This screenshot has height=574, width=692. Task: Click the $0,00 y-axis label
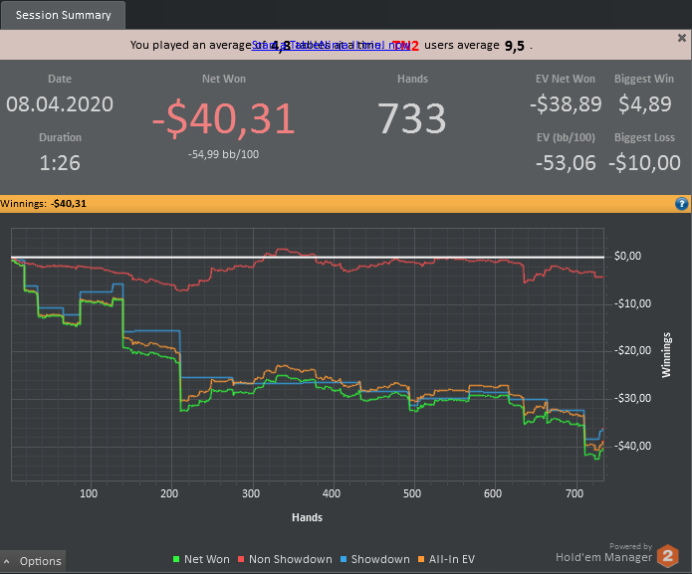click(x=627, y=256)
